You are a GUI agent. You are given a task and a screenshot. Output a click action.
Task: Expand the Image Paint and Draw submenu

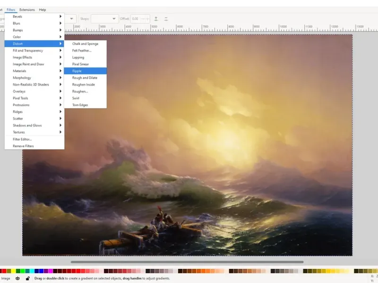pyautogui.click(x=34, y=64)
